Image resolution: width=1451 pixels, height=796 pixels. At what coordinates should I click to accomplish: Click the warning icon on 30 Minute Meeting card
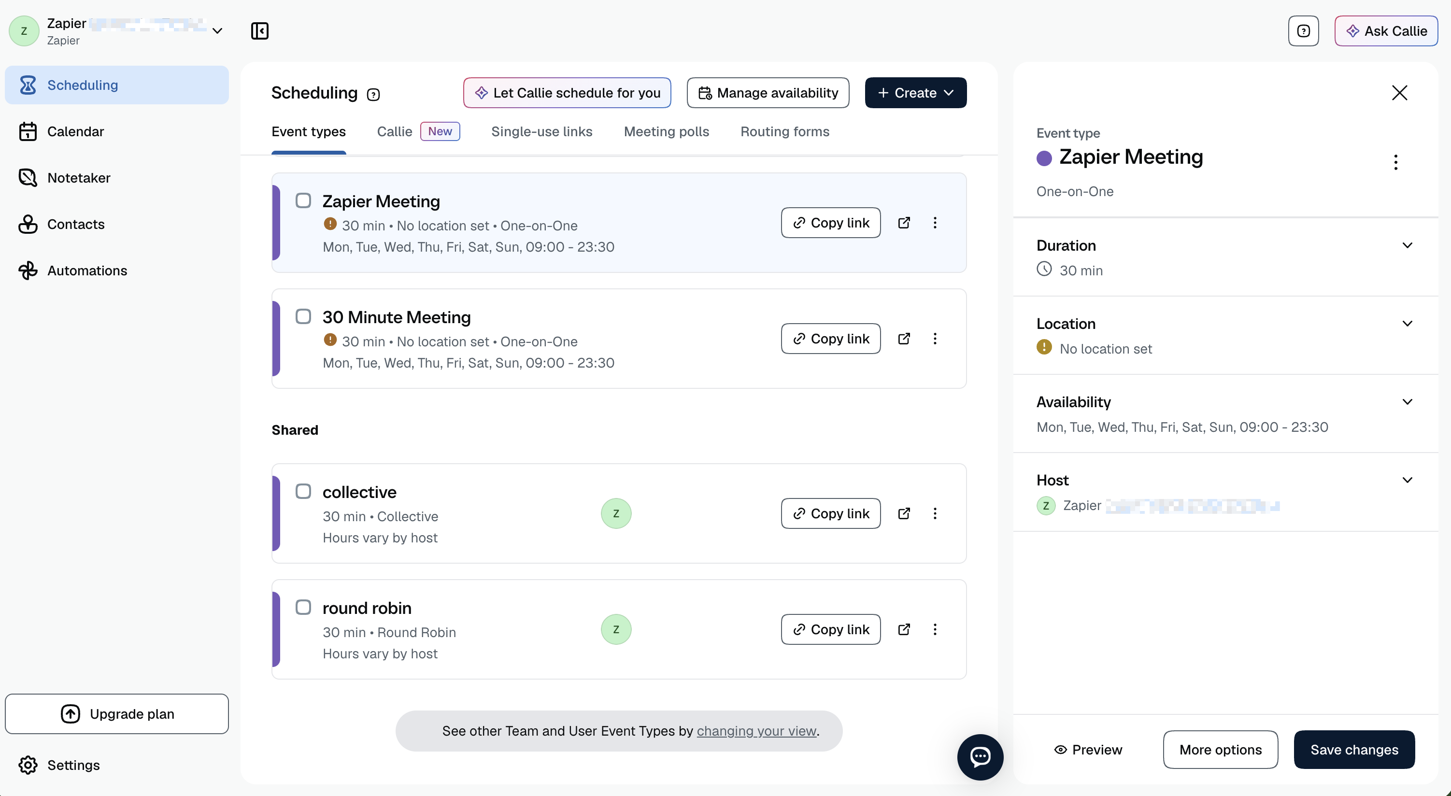330,340
